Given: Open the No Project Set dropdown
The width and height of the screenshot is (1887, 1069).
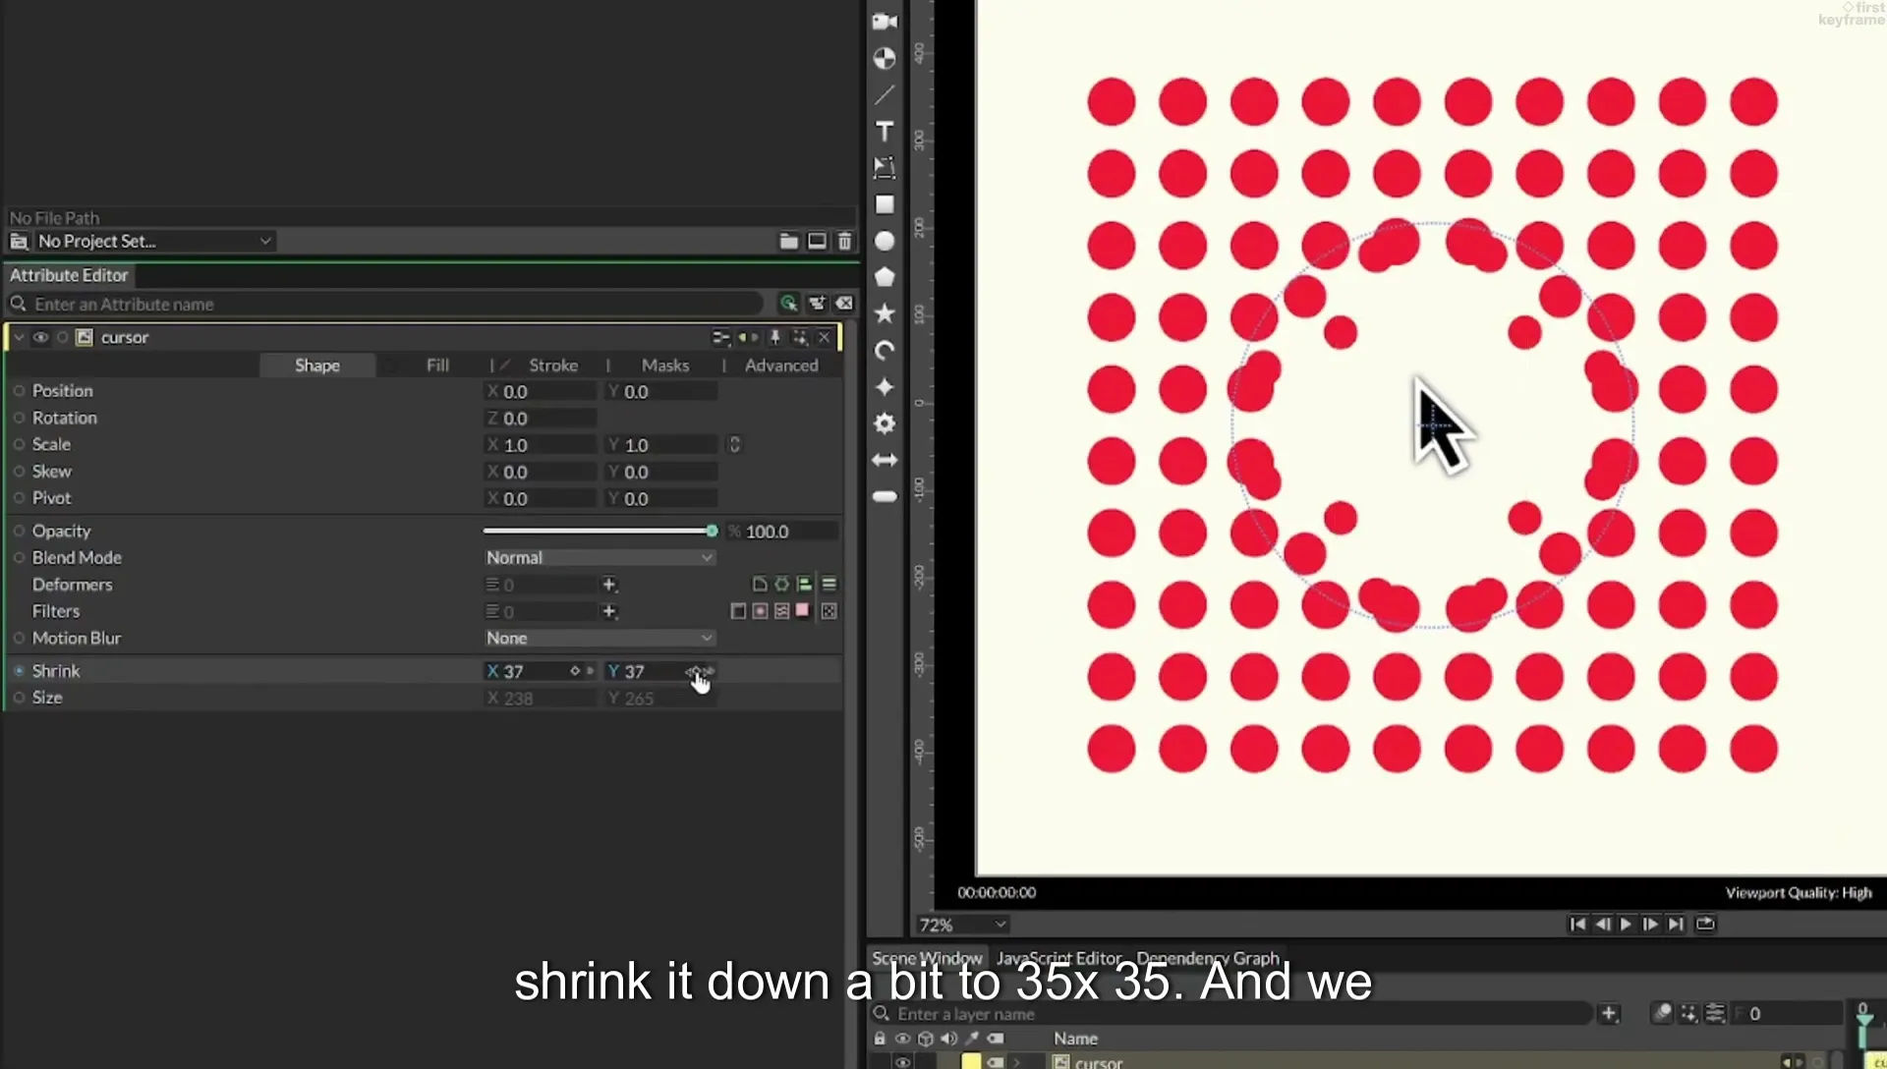Looking at the screenshot, I should click(153, 241).
